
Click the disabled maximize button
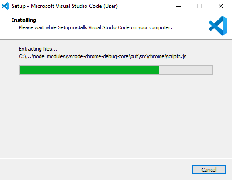(x=199, y=6)
